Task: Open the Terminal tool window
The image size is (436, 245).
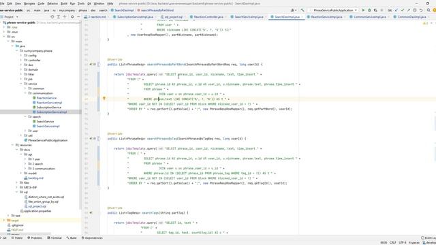Action: click(54, 238)
